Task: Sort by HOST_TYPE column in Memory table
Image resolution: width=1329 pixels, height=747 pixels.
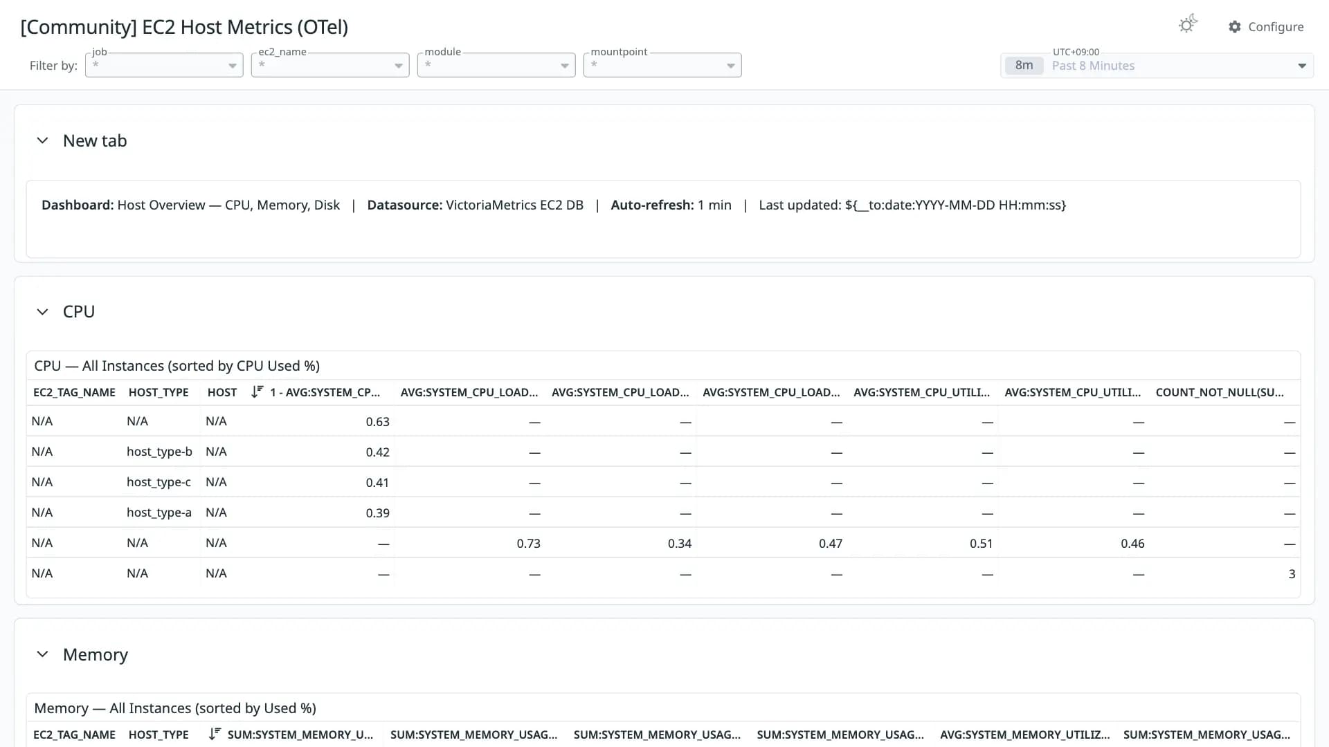Action: 159,735
